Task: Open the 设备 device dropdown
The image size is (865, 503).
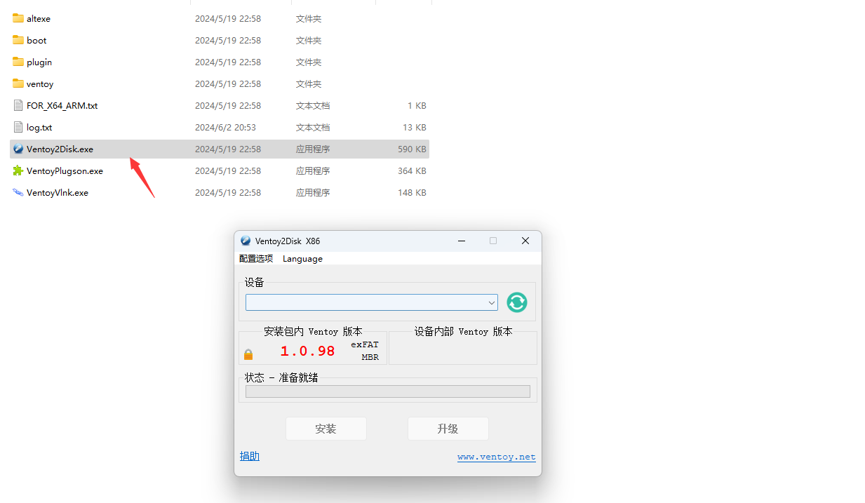Action: pos(372,302)
